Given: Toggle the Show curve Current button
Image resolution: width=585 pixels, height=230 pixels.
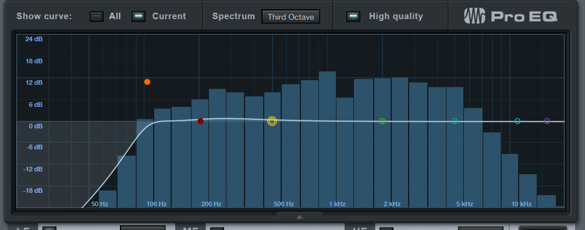Looking at the screenshot, I should pos(139,16).
